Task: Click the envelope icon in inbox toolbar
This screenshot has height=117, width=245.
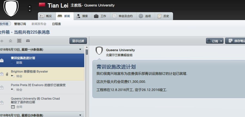Action: (28, 41)
